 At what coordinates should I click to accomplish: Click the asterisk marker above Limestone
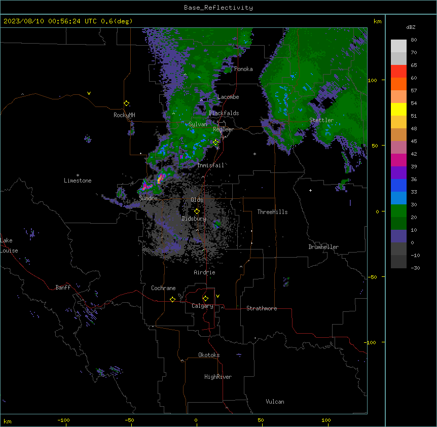click(78, 175)
